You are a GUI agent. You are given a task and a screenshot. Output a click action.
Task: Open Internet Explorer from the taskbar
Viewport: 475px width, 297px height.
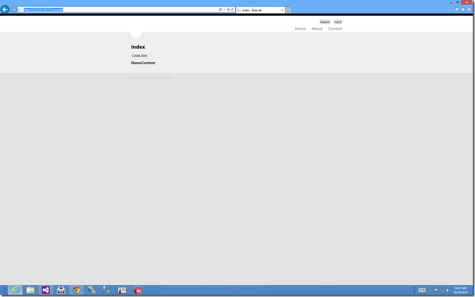[15, 290]
